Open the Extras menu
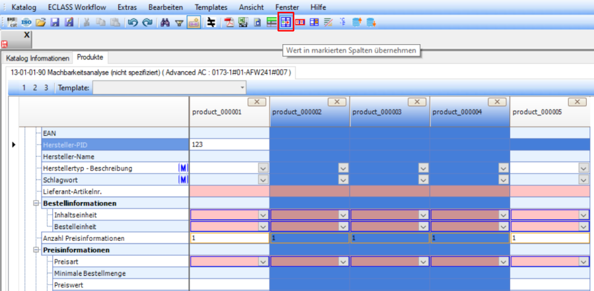Image resolution: width=594 pixels, height=291 pixels. click(127, 7)
